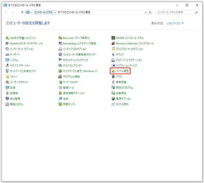Click the refresh button beside address bar
Image resolution: width=204 pixels, height=183 pixels.
pyautogui.click(x=150, y=13)
